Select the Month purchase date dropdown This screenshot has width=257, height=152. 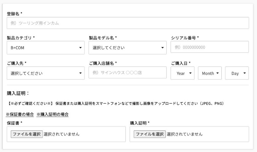[209, 73]
